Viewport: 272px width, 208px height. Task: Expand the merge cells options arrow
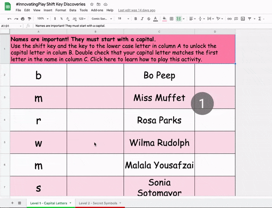(x=184, y=19)
